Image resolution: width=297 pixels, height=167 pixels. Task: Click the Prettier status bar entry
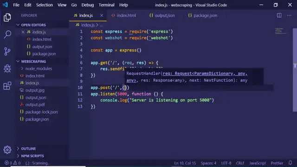[277, 163]
